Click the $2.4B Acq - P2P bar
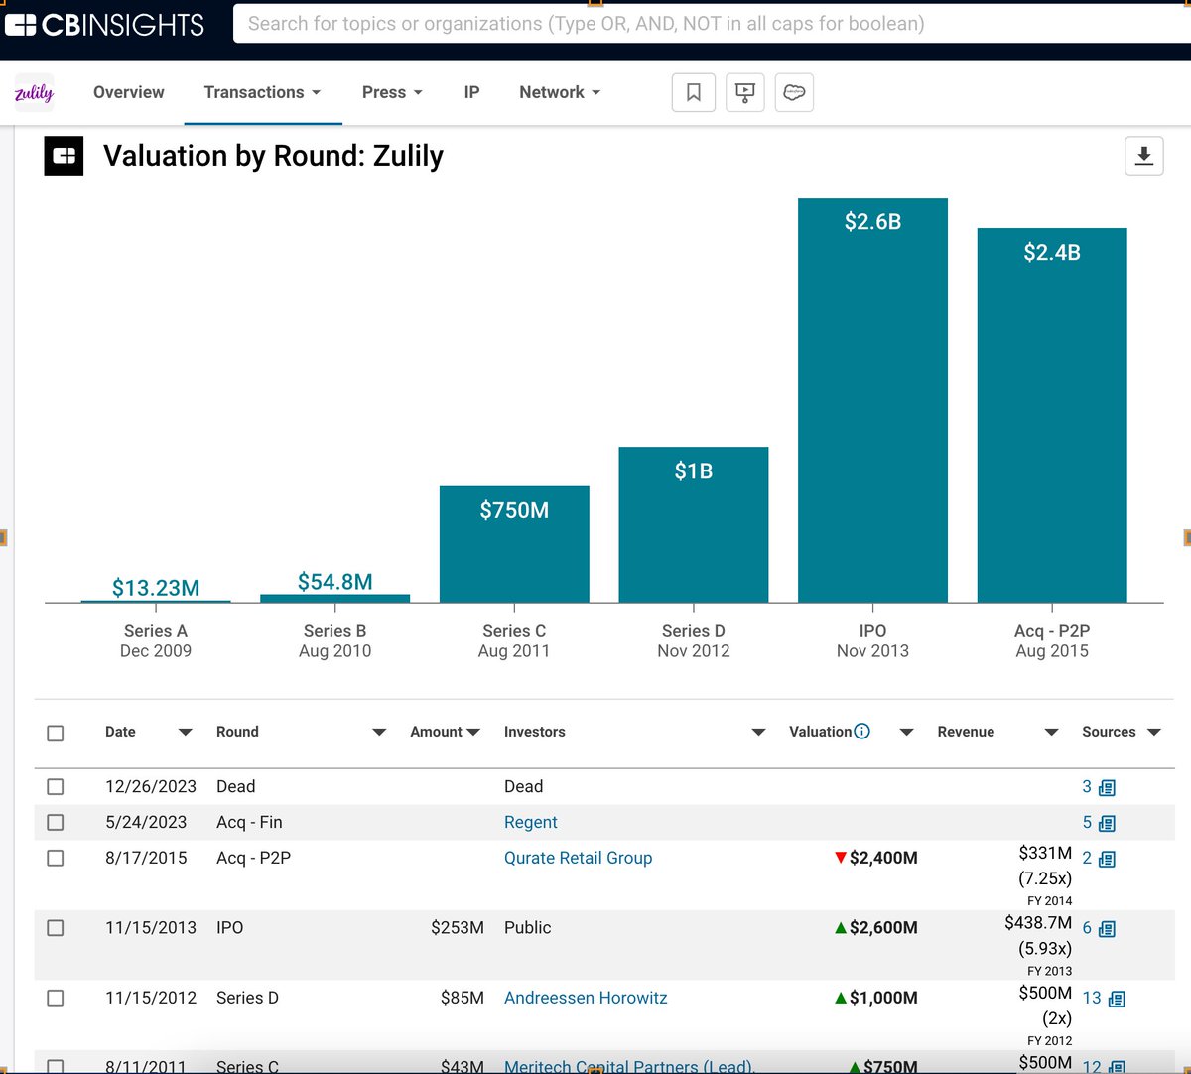Viewport: 1191px width, 1074px height. coord(1052,415)
